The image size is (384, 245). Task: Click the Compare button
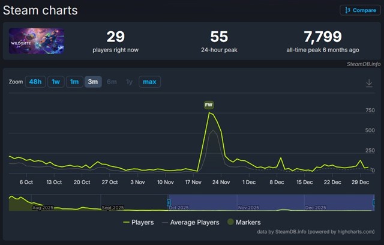pyautogui.click(x=360, y=10)
